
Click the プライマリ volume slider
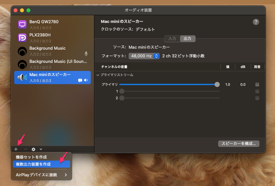coord(168,84)
